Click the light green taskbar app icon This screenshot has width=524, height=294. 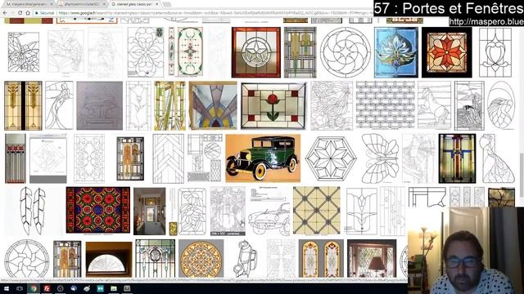(x=114, y=288)
